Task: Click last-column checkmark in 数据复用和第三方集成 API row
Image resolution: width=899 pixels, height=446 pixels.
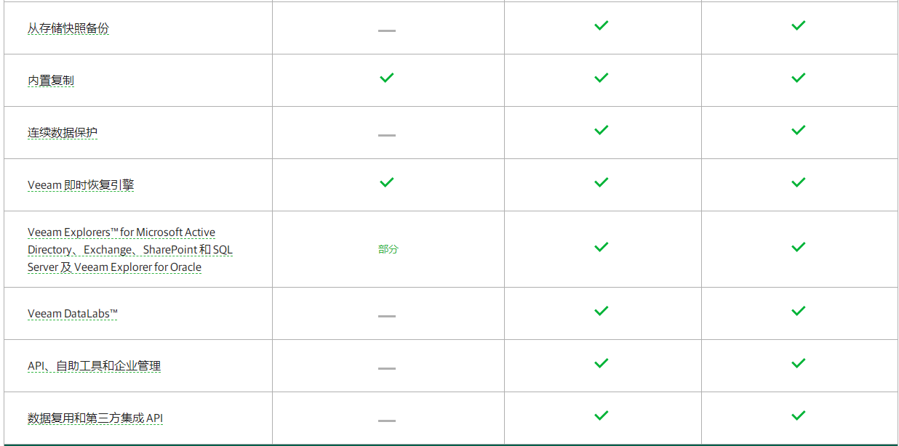Action: (x=799, y=415)
